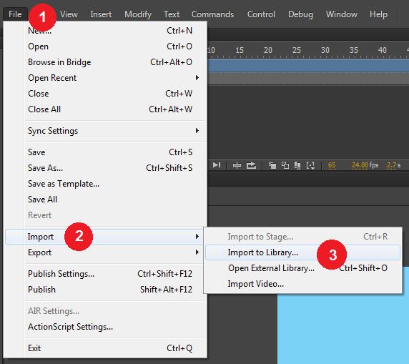Open the Commands menu
The image size is (409, 364).
pyautogui.click(x=212, y=14)
